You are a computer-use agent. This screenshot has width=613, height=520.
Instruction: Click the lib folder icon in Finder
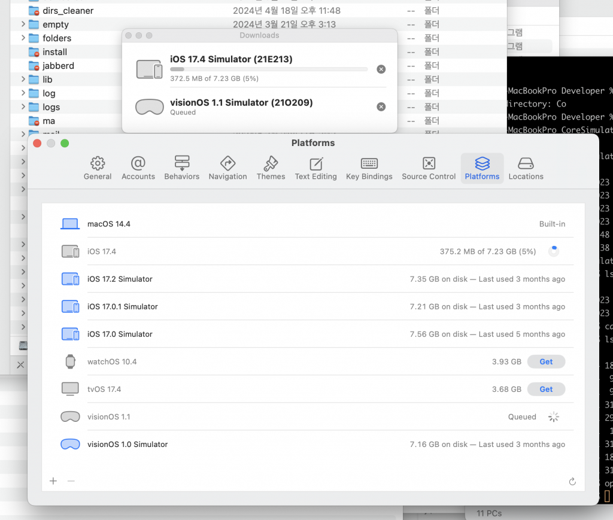pos(34,80)
